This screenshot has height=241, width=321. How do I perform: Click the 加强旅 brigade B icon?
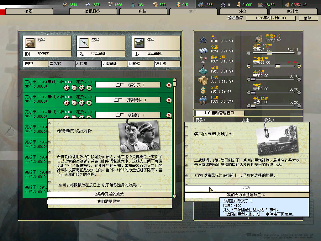click(x=28, y=54)
